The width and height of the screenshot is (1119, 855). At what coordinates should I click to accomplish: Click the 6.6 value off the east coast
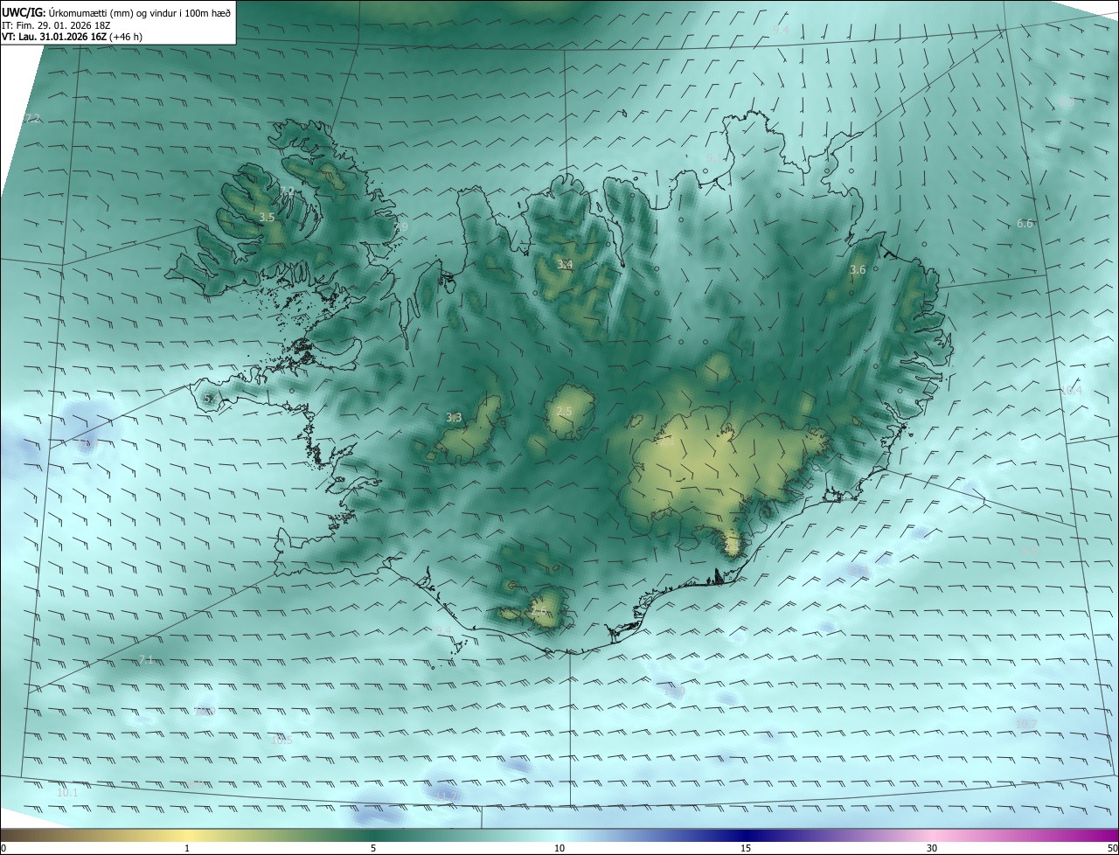tap(1025, 224)
